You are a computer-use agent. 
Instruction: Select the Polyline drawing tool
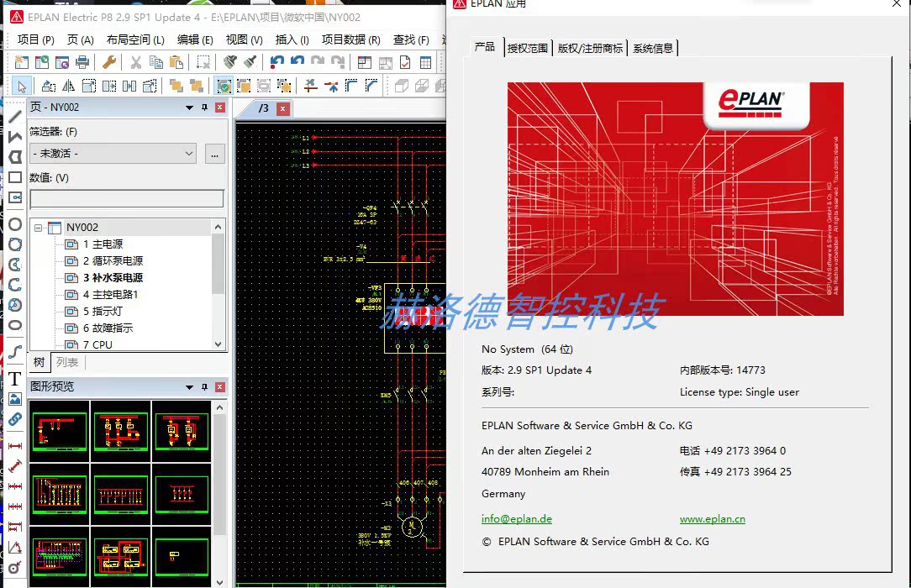(15, 137)
